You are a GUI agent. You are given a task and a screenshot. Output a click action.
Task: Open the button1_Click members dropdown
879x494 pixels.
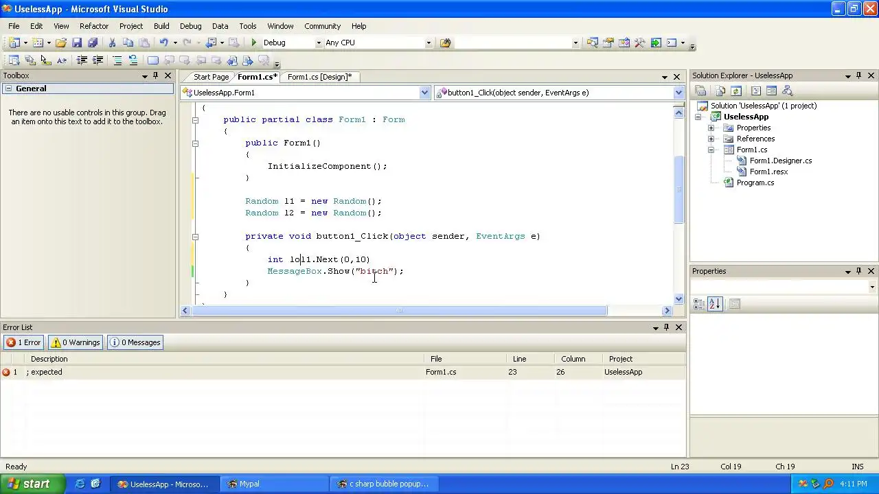coord(678,93)
